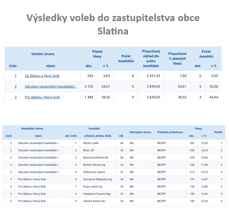Viewport: 229px width, 209px height.
Task: Click the Volební strana column header
Action: [x=43, y=54]
